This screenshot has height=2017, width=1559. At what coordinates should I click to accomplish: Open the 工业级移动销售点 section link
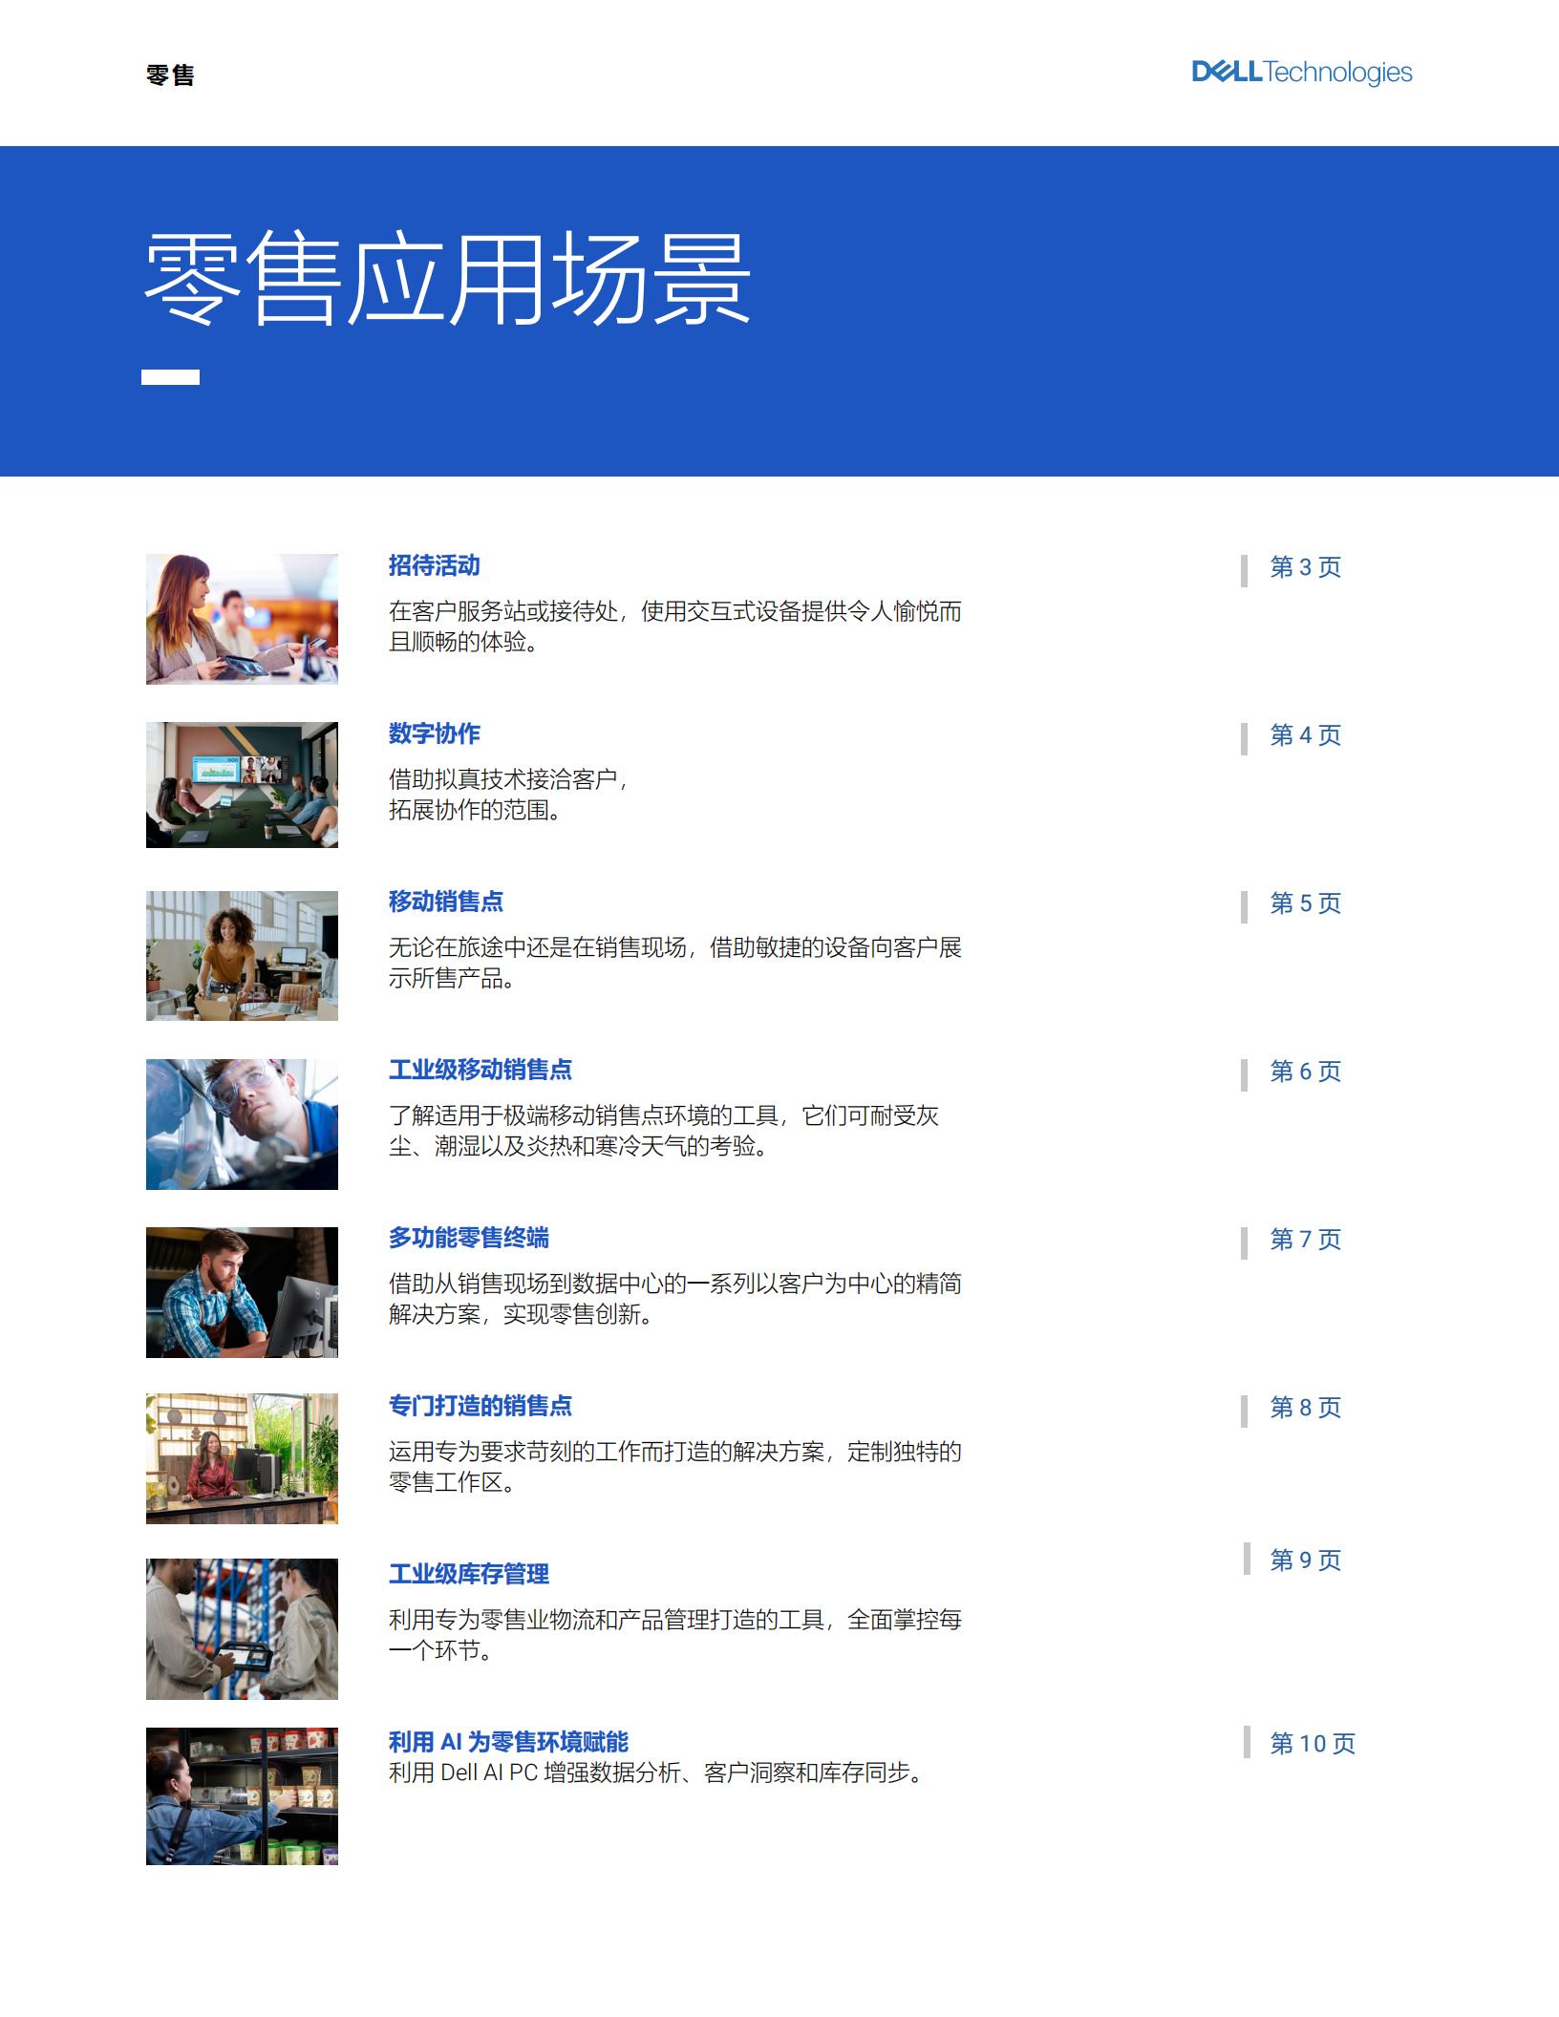coord(480,1070)
